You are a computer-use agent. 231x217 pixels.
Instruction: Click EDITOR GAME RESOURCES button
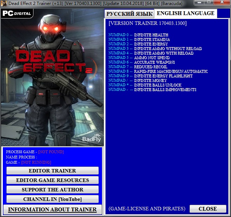point(52,180)
